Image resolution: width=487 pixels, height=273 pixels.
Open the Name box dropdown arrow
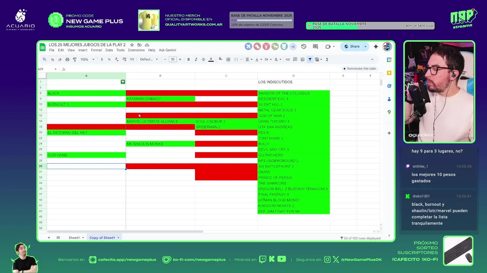[x=56, y=69]
